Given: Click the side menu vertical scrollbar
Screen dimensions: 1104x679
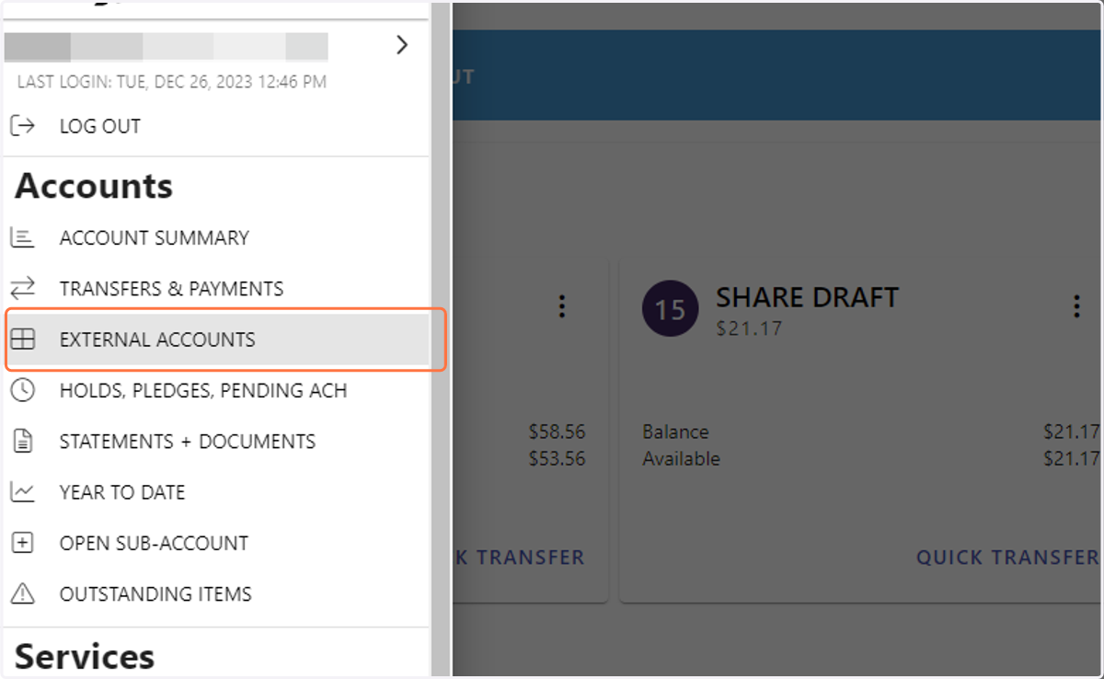Looking at the screenshot, I should point(441,339).
